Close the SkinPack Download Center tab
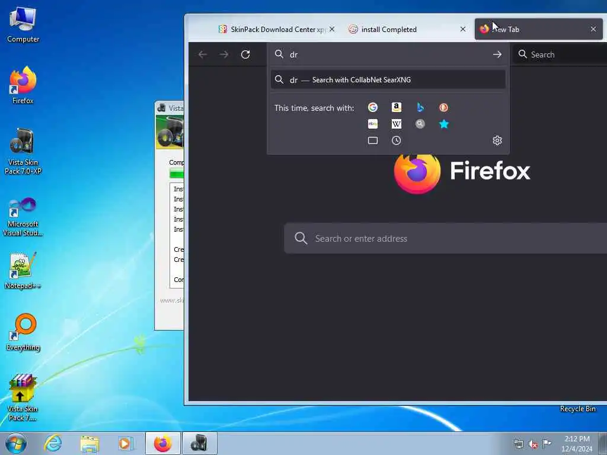 click(332, 29)
